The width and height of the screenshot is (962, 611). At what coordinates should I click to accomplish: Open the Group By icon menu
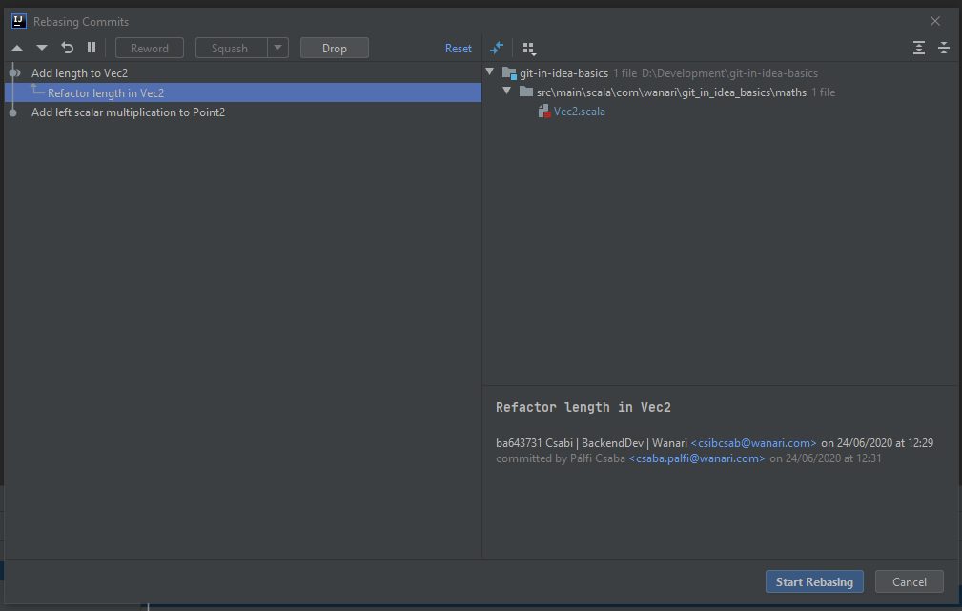[529, 49]
